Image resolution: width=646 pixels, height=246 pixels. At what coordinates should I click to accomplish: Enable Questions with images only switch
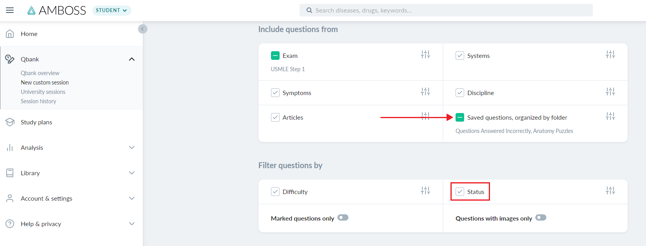coord(541,217)
